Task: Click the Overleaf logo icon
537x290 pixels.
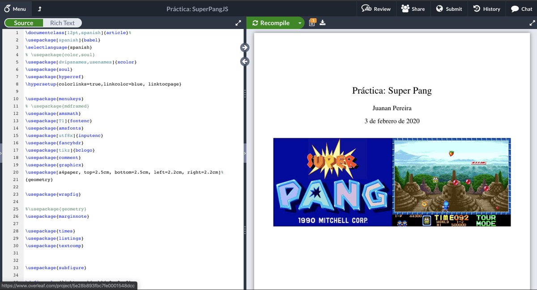Action: pos(7,8)
